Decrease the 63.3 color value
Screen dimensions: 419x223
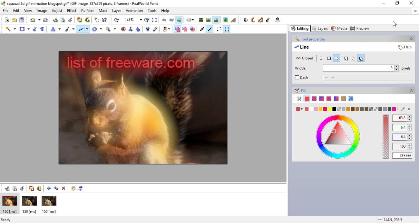[x=409, y=120]
